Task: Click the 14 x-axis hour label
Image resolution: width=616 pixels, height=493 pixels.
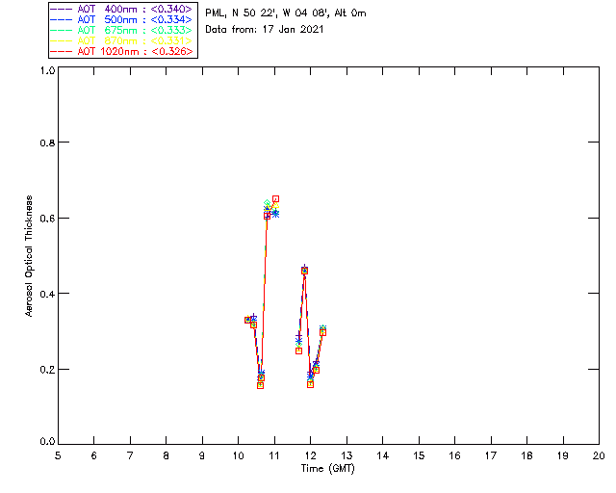Action: pos(383,455)
